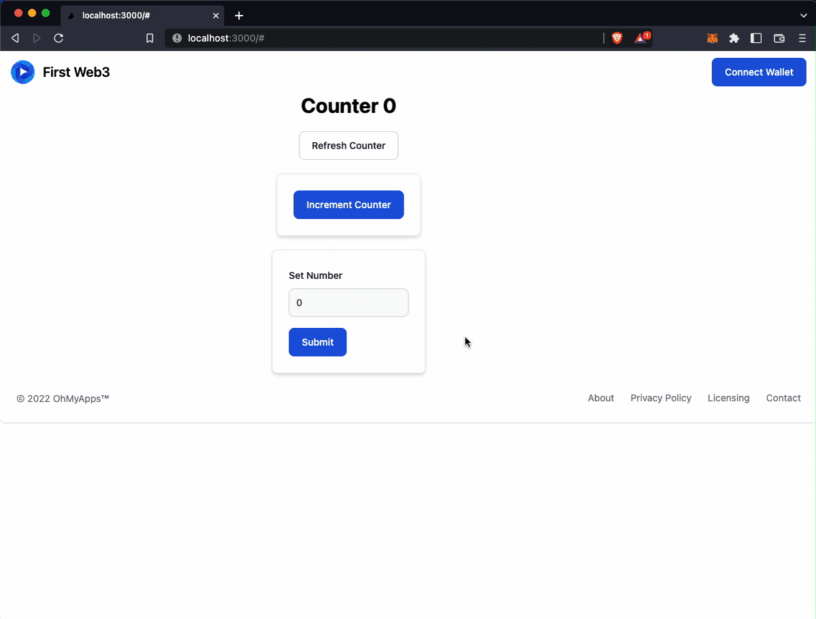The width and height of the screenshot is (816, 619).
Task: Click the browser forward arrow
Action: click(x=37, y=38)
